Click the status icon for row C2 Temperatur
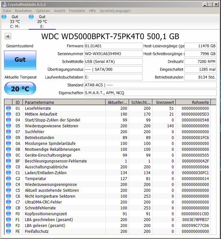 (8, 178)
